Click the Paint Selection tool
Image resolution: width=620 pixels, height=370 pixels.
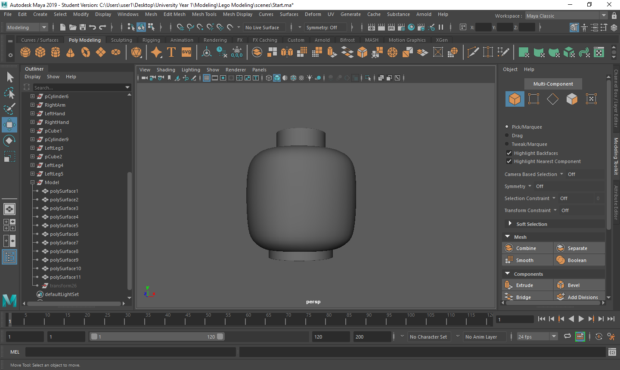9,109
